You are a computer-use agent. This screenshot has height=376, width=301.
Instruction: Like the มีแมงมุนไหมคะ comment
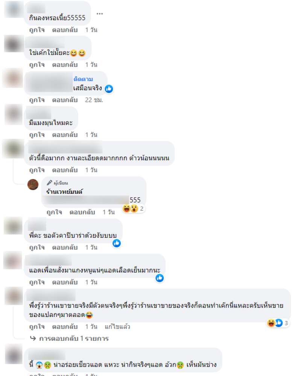[x=37, y=134]
